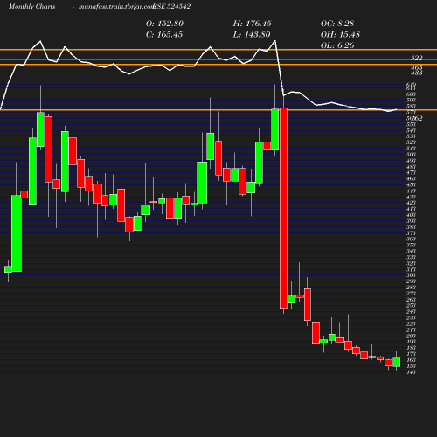Screen dimensions: 437x437
Task: Click the price axis label '363'
Action: pyautogui.click(x=411, y=239)
